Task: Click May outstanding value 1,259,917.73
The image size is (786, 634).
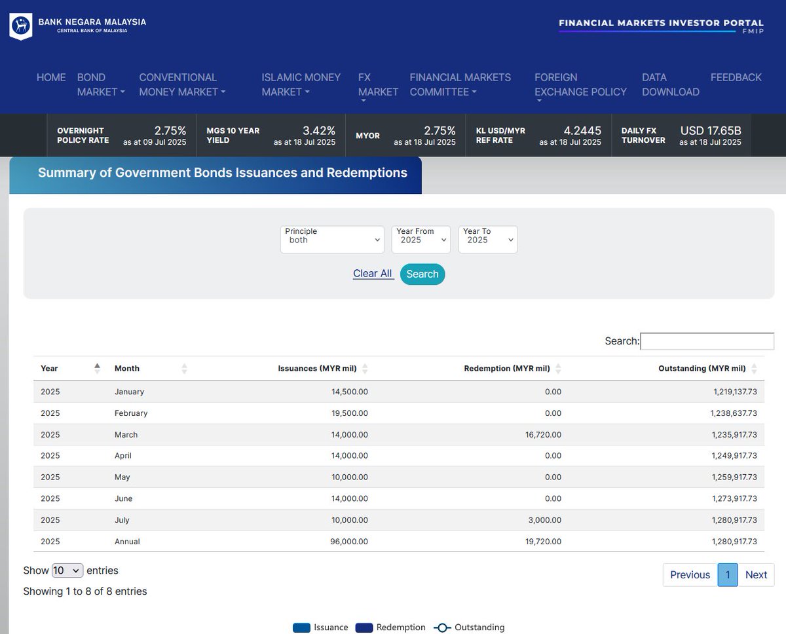Action: pos(734,477)
